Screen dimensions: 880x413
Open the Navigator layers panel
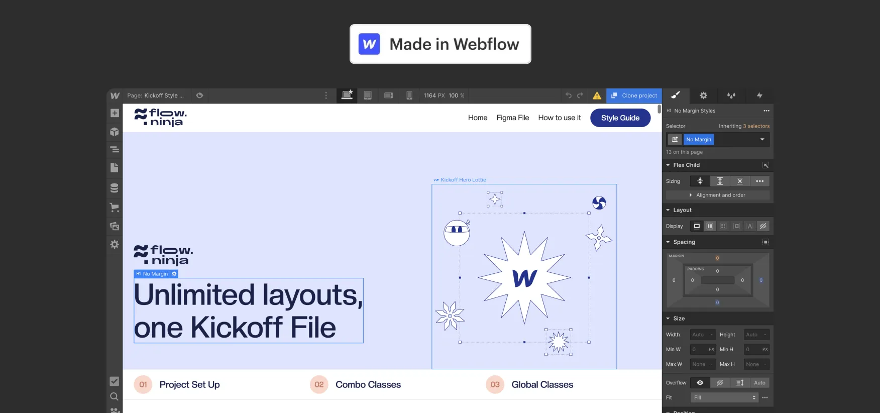(115, 150)
